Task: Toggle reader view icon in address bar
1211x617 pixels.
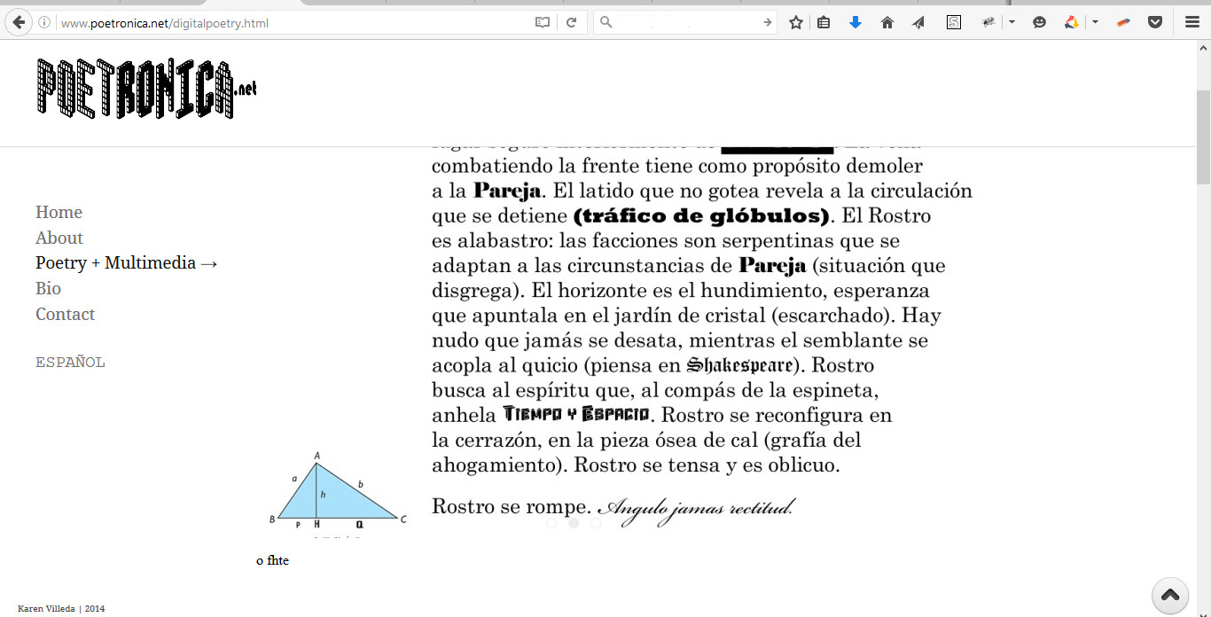Action: click(543, 23)
